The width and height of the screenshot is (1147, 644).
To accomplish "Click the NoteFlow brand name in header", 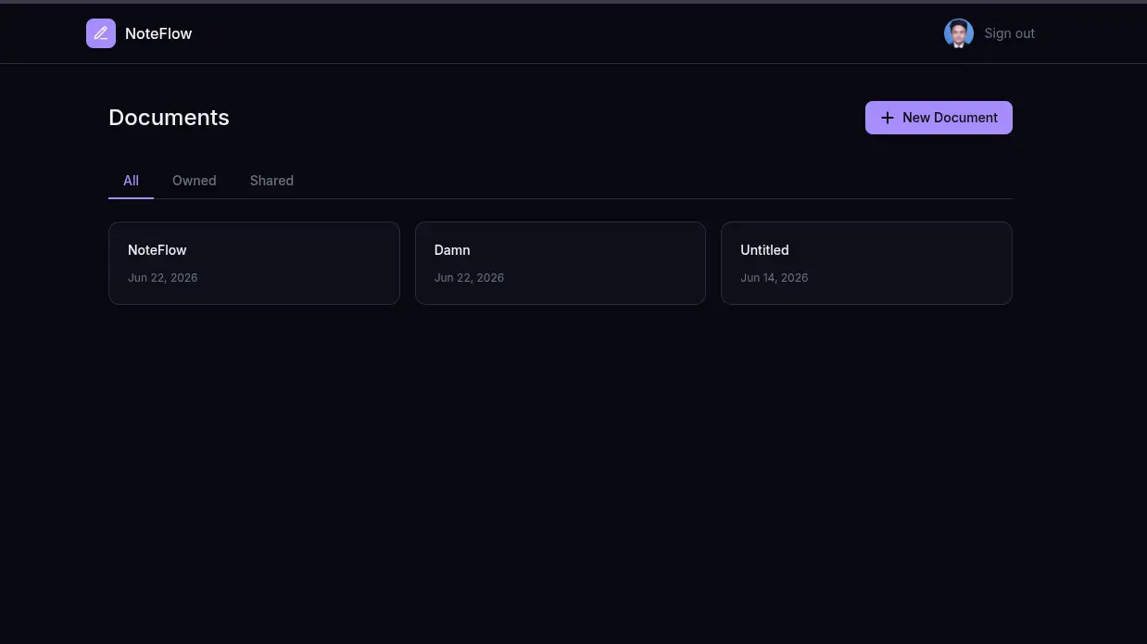I will [x=158, y=33].
